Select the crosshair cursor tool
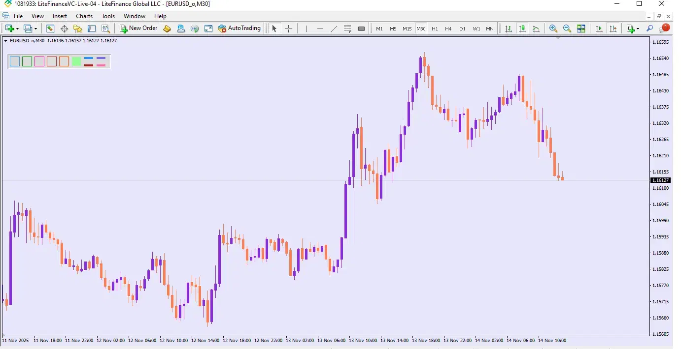Screen dimensions: 681x349 coord(289,29)
